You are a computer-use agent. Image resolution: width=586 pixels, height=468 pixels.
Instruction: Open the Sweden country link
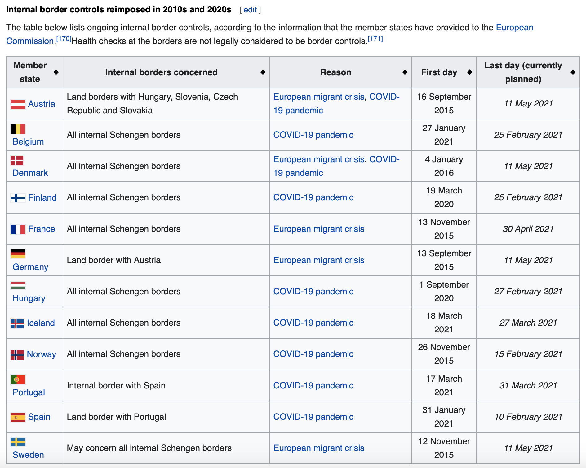click(29, 455)
